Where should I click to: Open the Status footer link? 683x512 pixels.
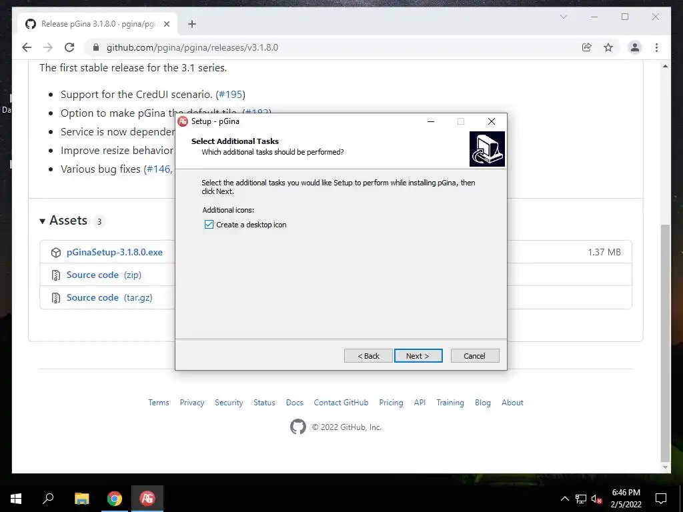pyautogui.click(x=264, y=402)
